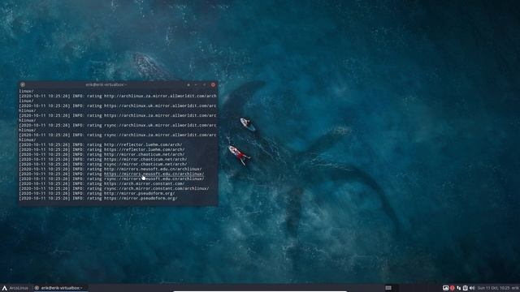The height and width of the screenshot is (292, 520).
Task: Click the volume speaker tray icon
Action: click(472, 288)
